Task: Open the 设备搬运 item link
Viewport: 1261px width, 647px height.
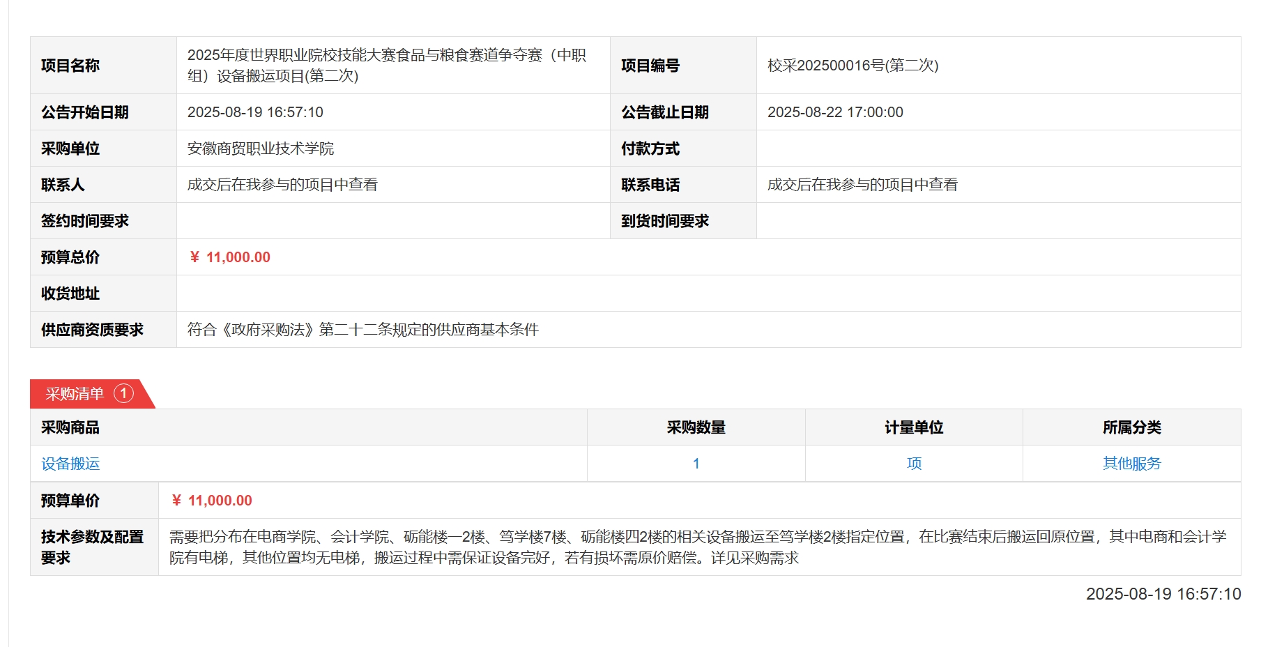Action: 70,464
